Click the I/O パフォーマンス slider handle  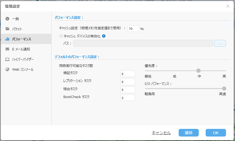point(224,89)
